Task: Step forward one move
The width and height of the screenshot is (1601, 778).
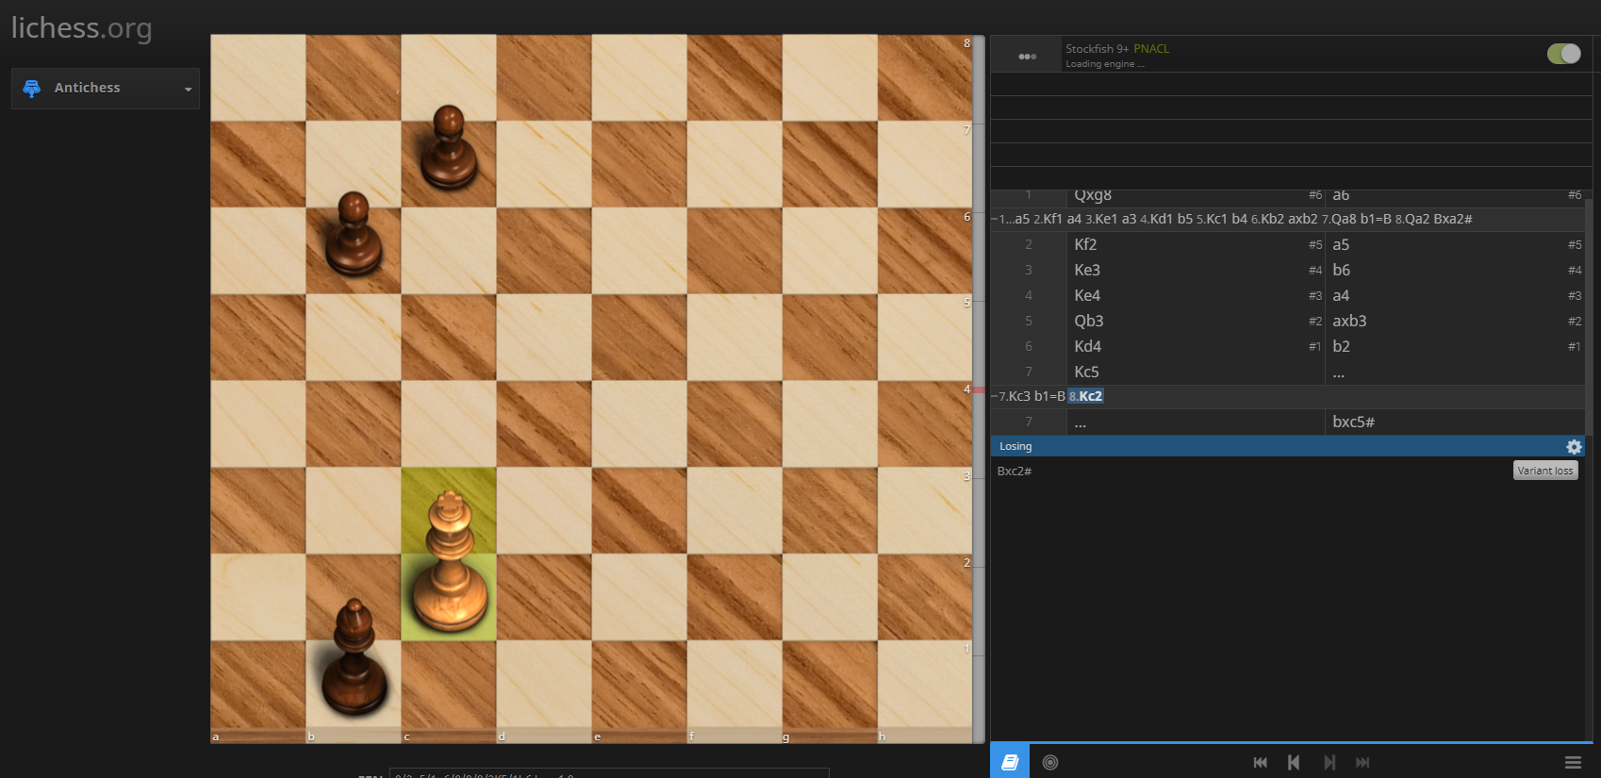Action: click(x=1329, y=762)
